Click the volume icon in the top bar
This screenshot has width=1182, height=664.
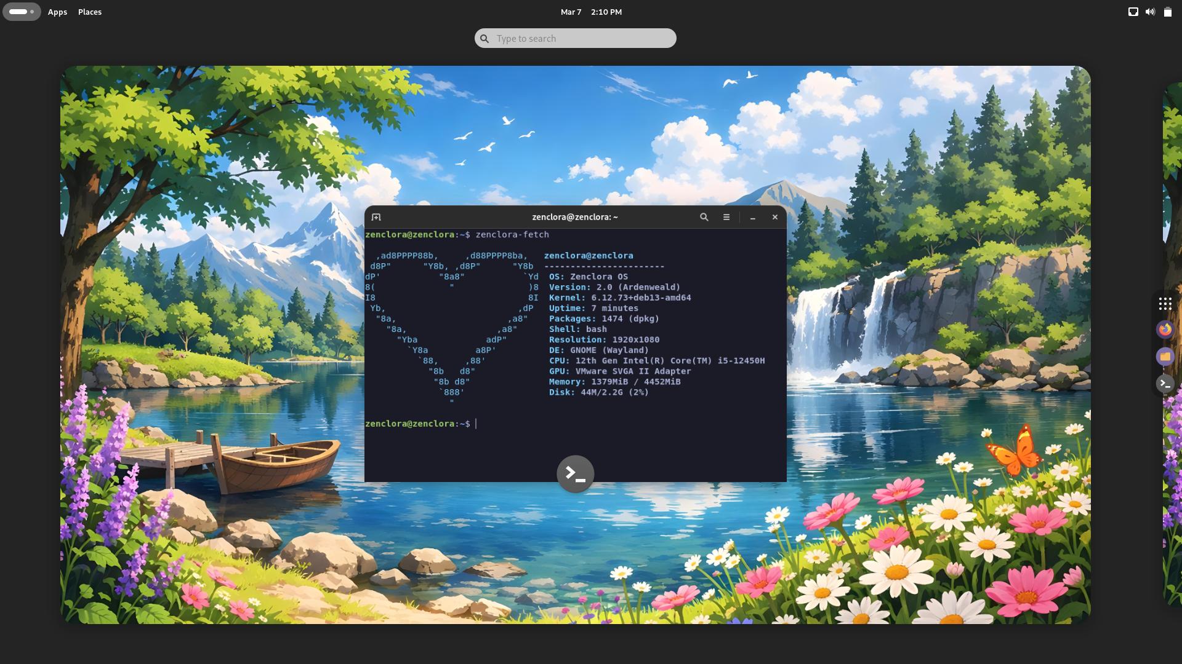click(x=1150, y=11)
